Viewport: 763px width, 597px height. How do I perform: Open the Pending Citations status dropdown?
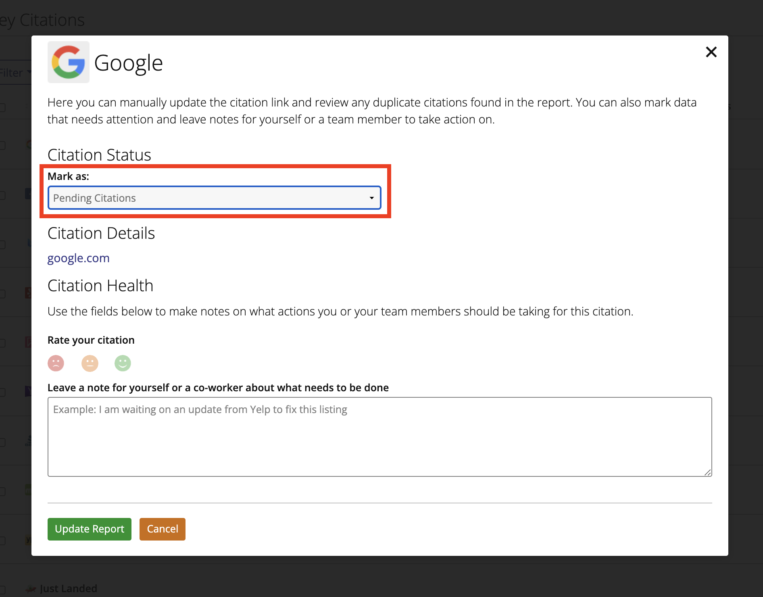click(x=214, y=198)
